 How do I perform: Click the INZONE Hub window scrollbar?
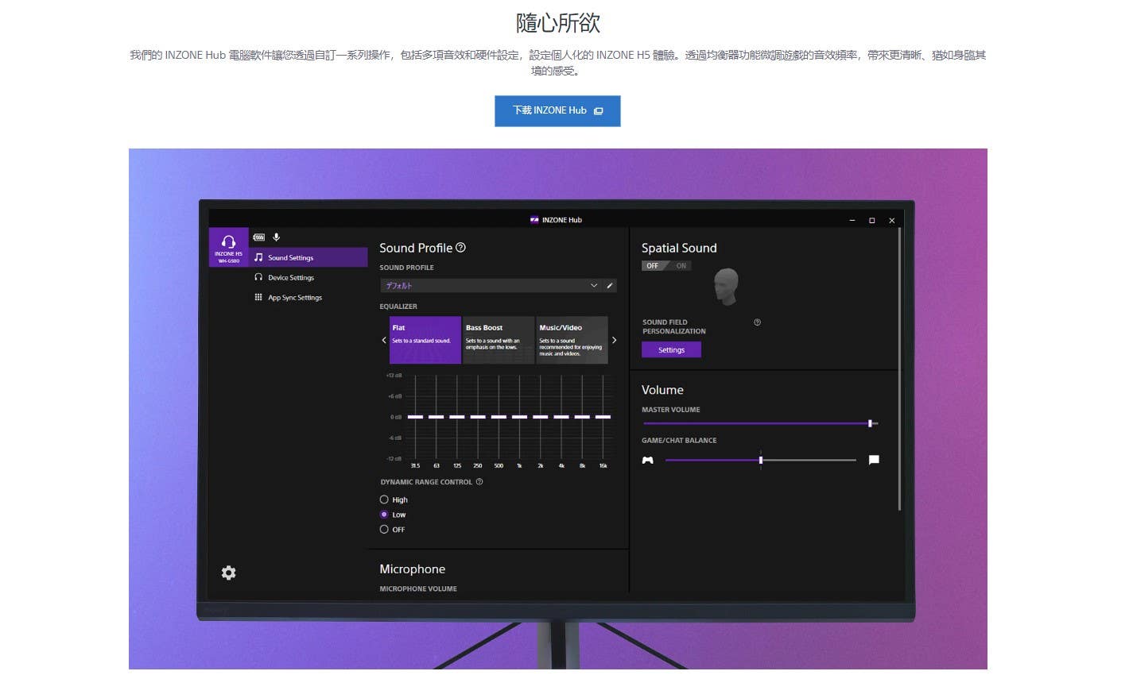tap(899, 370)
